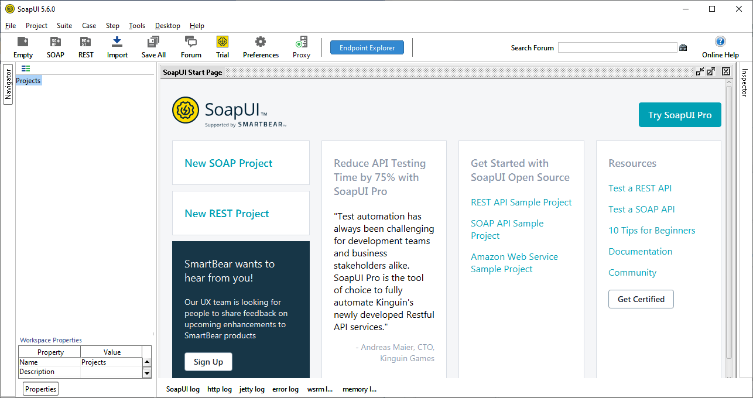Open the Case menu
The image size is (753, 398).
(89, 26)
